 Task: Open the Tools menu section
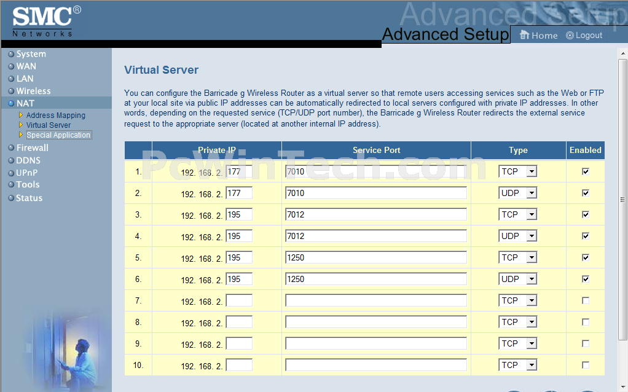click(28, 184)
